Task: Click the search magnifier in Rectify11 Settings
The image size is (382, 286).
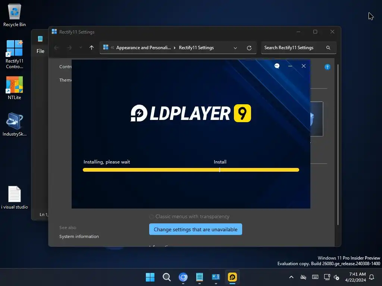Action: pos(328,48)
